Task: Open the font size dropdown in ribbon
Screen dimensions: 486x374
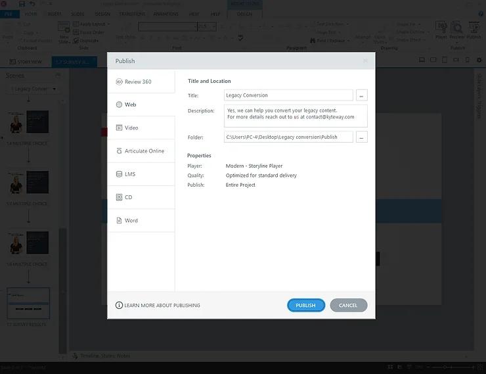Action: (214, 27)
